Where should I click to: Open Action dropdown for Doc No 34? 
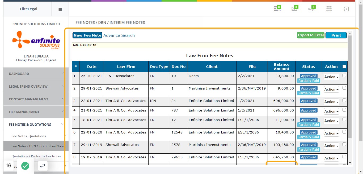(331, 102)
